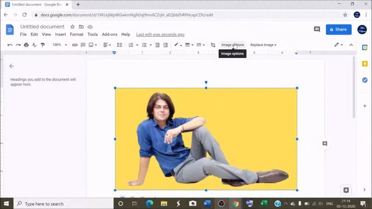Click the browser address bar URL
Viewport: 372px width, 209px height.
[127, 15]
